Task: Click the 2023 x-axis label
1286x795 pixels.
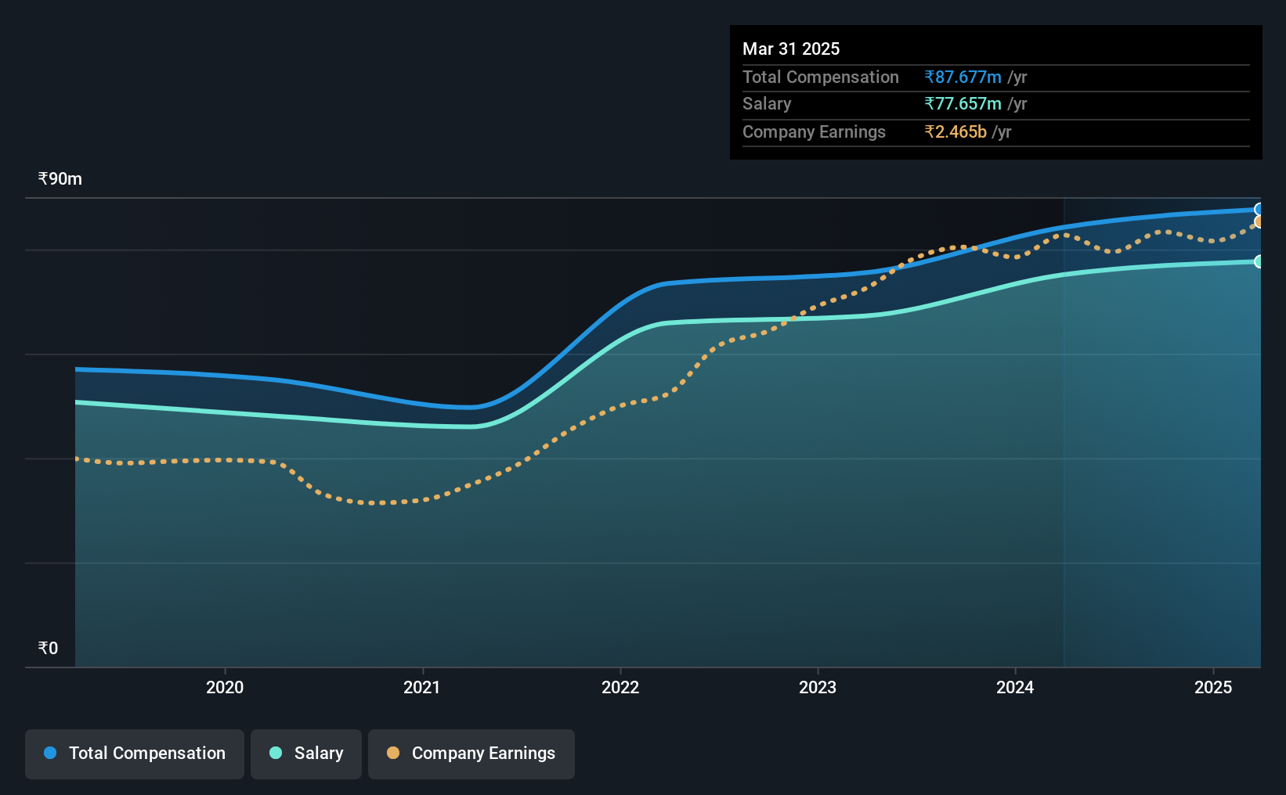Action: click(x=818, y=687)
